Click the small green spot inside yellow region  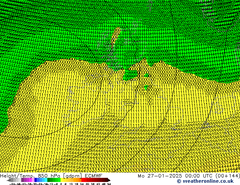click(146, 88)
